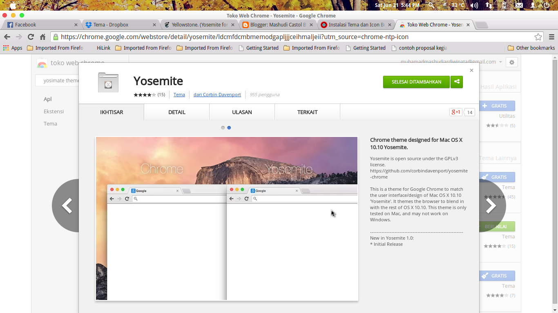
Task: Open the web store settings gear
Action: pyautogui.click(x=511, y=62)
